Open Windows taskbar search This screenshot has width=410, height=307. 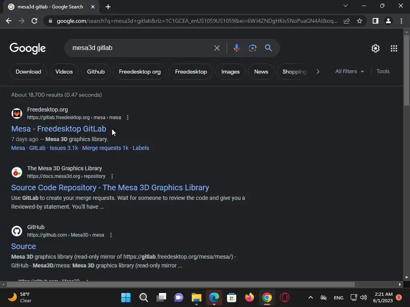click(x=144, y=297)
